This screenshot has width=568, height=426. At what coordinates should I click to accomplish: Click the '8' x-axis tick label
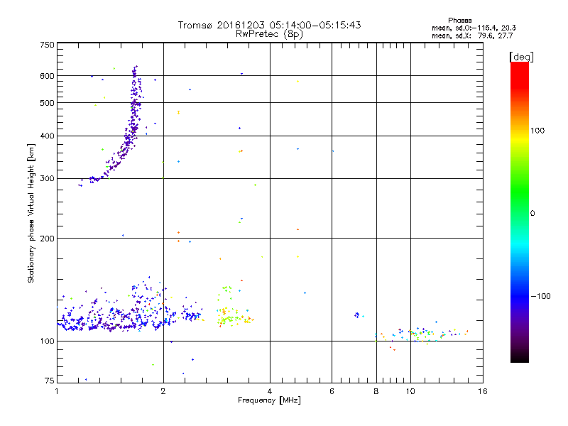376,391
